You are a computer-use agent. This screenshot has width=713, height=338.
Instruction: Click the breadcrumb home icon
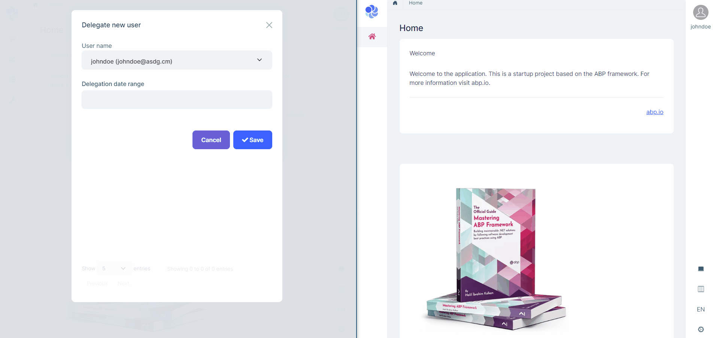click(395, 3)
